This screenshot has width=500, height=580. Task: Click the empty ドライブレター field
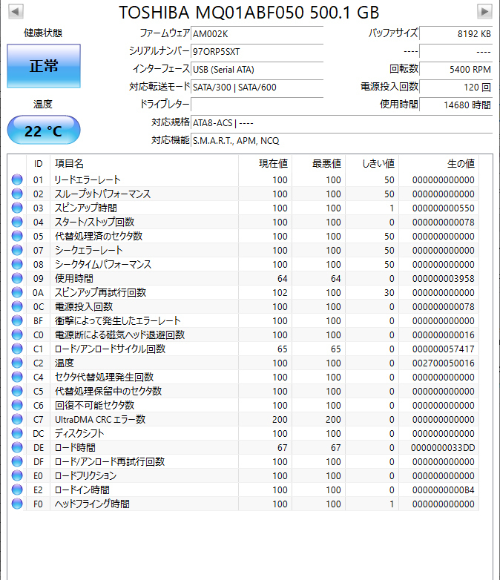point(257,105)
